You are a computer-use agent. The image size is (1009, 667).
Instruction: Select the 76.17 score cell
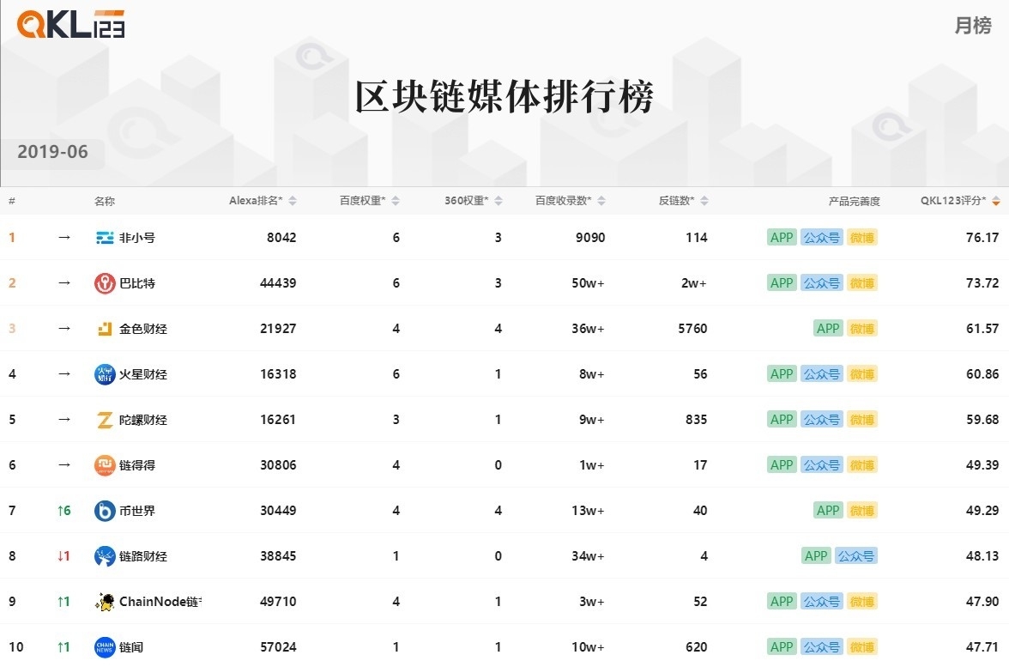pos(982,238)
